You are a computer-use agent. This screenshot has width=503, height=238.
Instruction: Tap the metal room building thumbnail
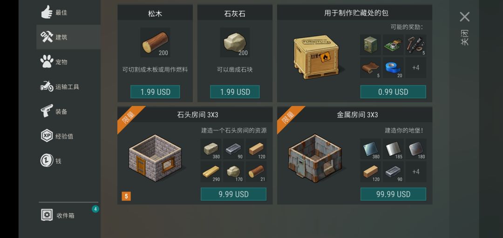pos(315,158)
